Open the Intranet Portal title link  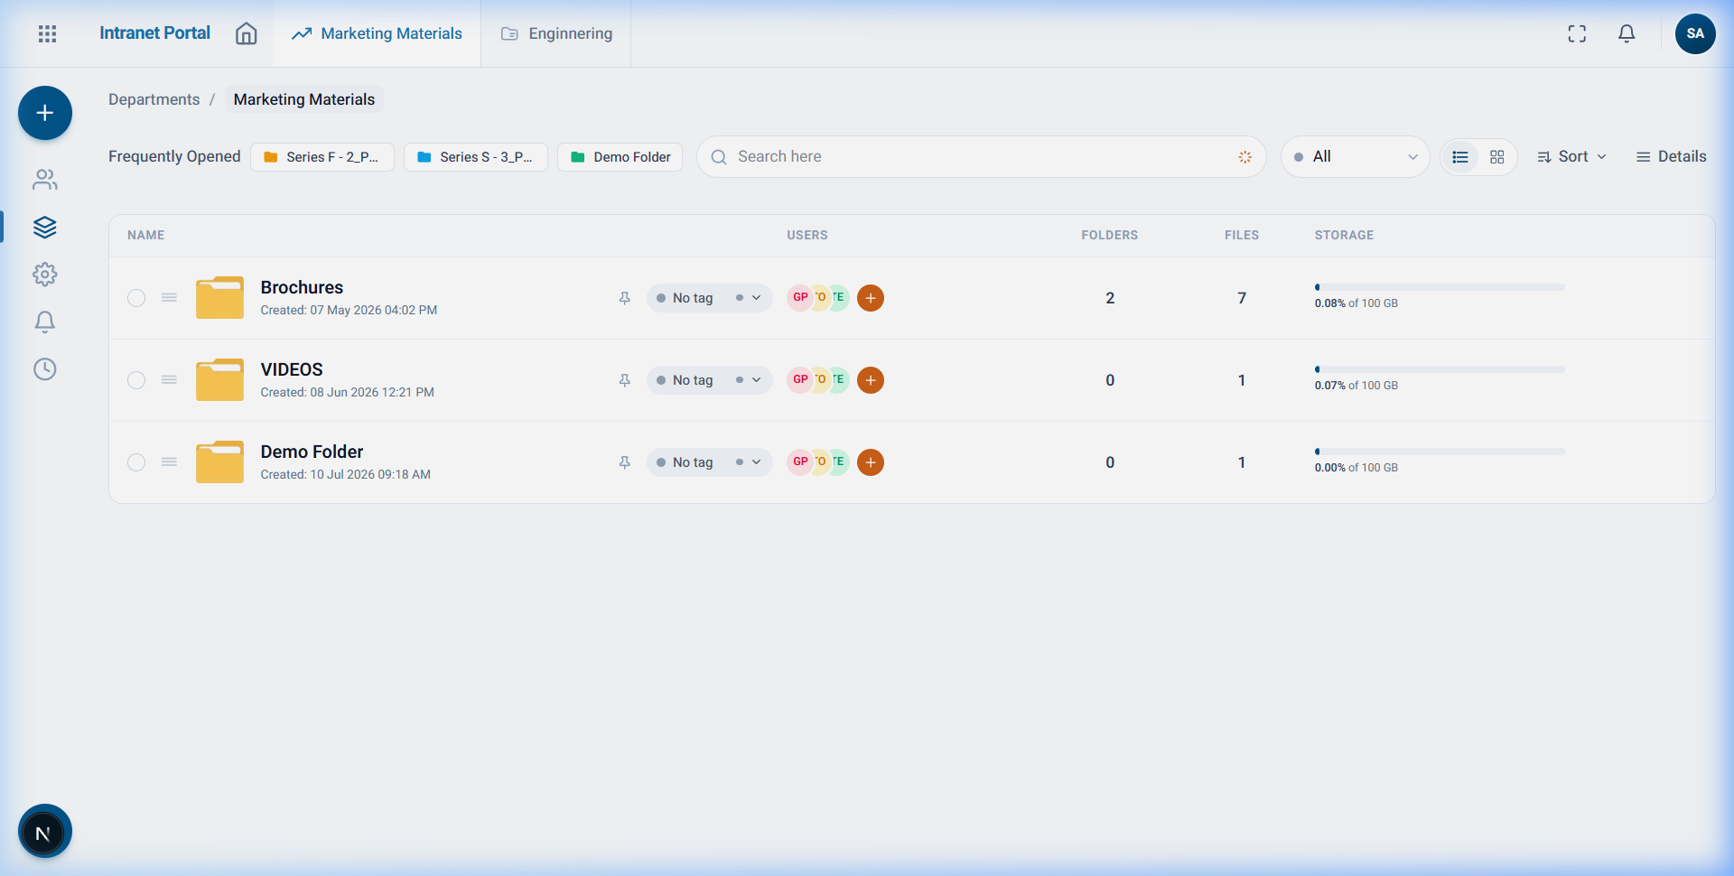click(154, 33)
